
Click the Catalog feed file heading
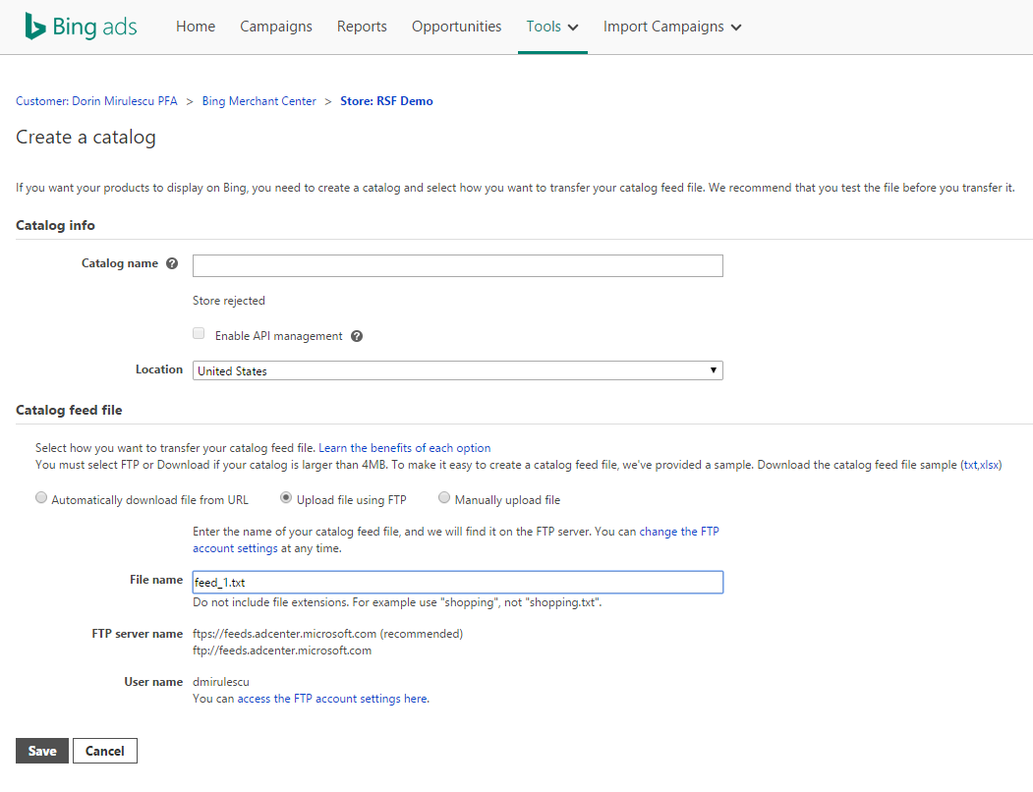click(69, 410)
